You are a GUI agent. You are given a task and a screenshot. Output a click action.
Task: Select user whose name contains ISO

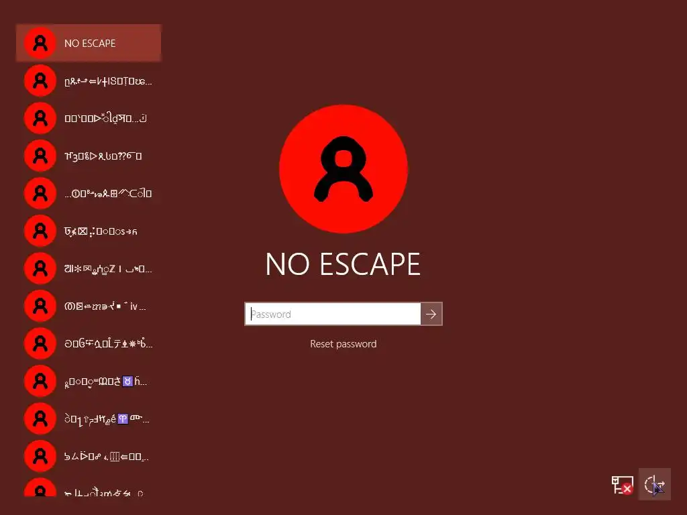coord(89,80)
